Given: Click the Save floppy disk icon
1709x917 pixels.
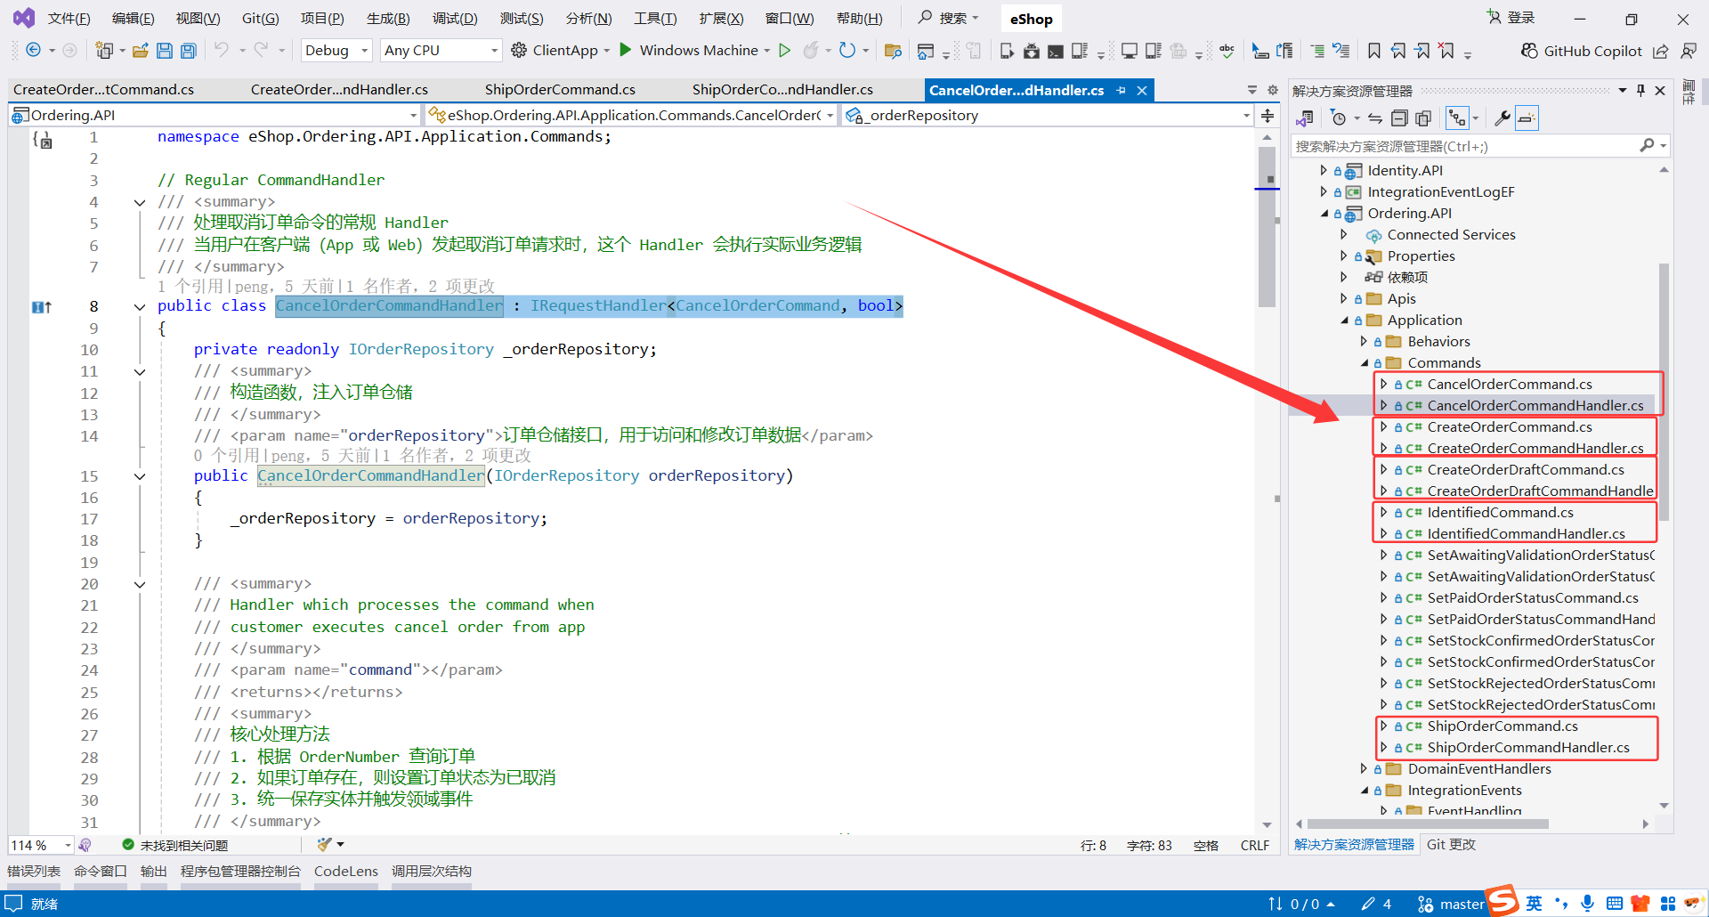Looking at the screenshot, I should (x=165, y=51).
